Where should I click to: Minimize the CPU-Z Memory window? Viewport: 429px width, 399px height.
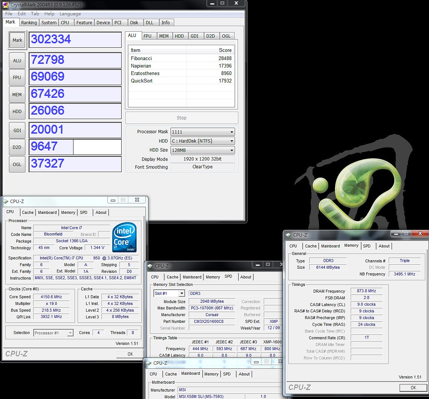396,234
